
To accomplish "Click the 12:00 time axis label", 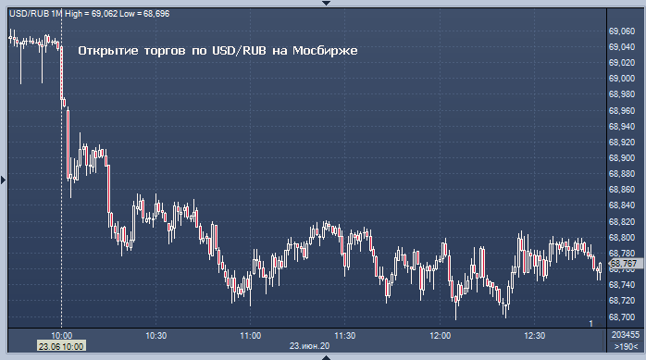I will [x=440, y=336].
